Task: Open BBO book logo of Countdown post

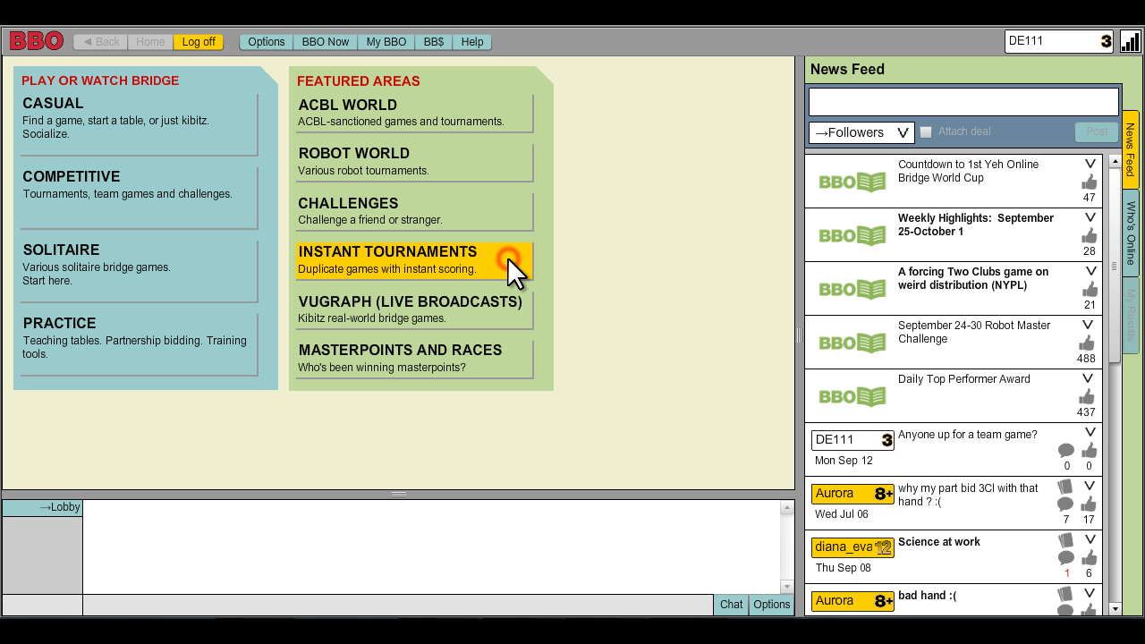Action: pos(852,182)
